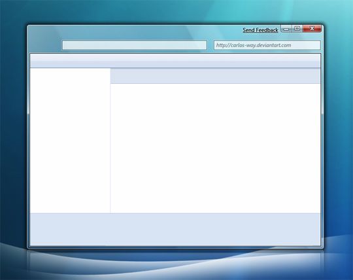The image size is (353, 280).
Task: Open the Send Feedback link
Action: click(260, 30)
